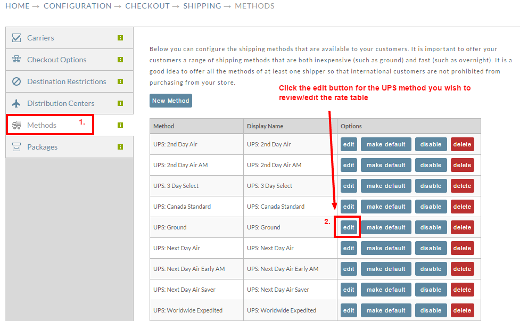Make UPS: Canada Standard default
This screenshot has width=528, height=321.
[386, 207]
